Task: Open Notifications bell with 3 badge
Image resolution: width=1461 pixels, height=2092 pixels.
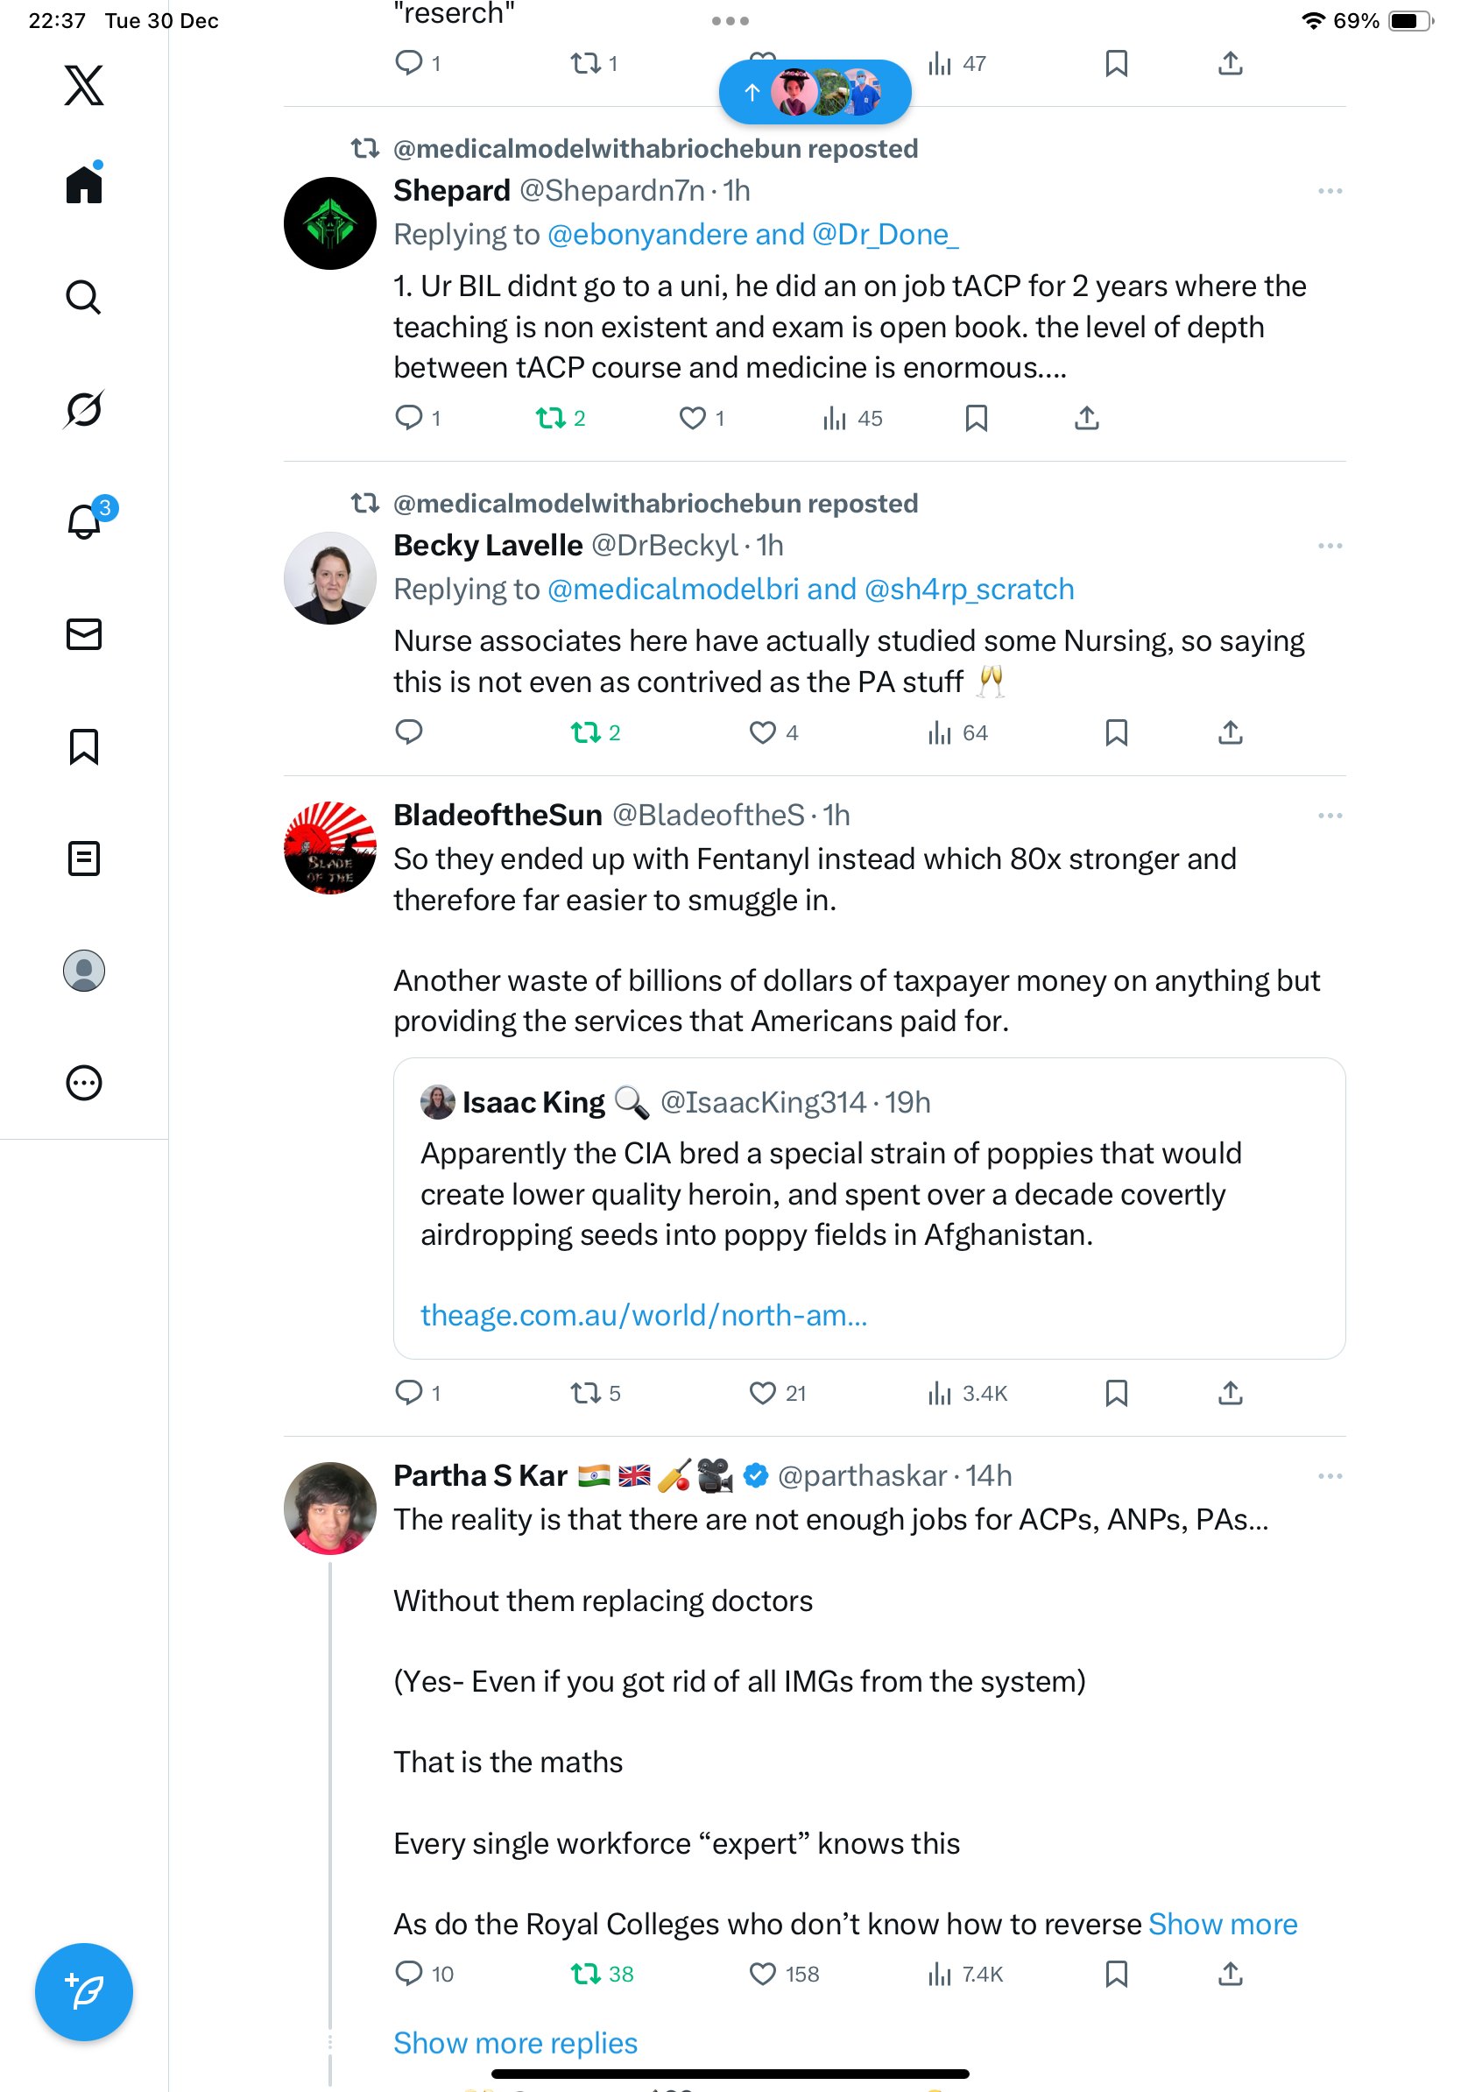Action: (x=84, y=521)
